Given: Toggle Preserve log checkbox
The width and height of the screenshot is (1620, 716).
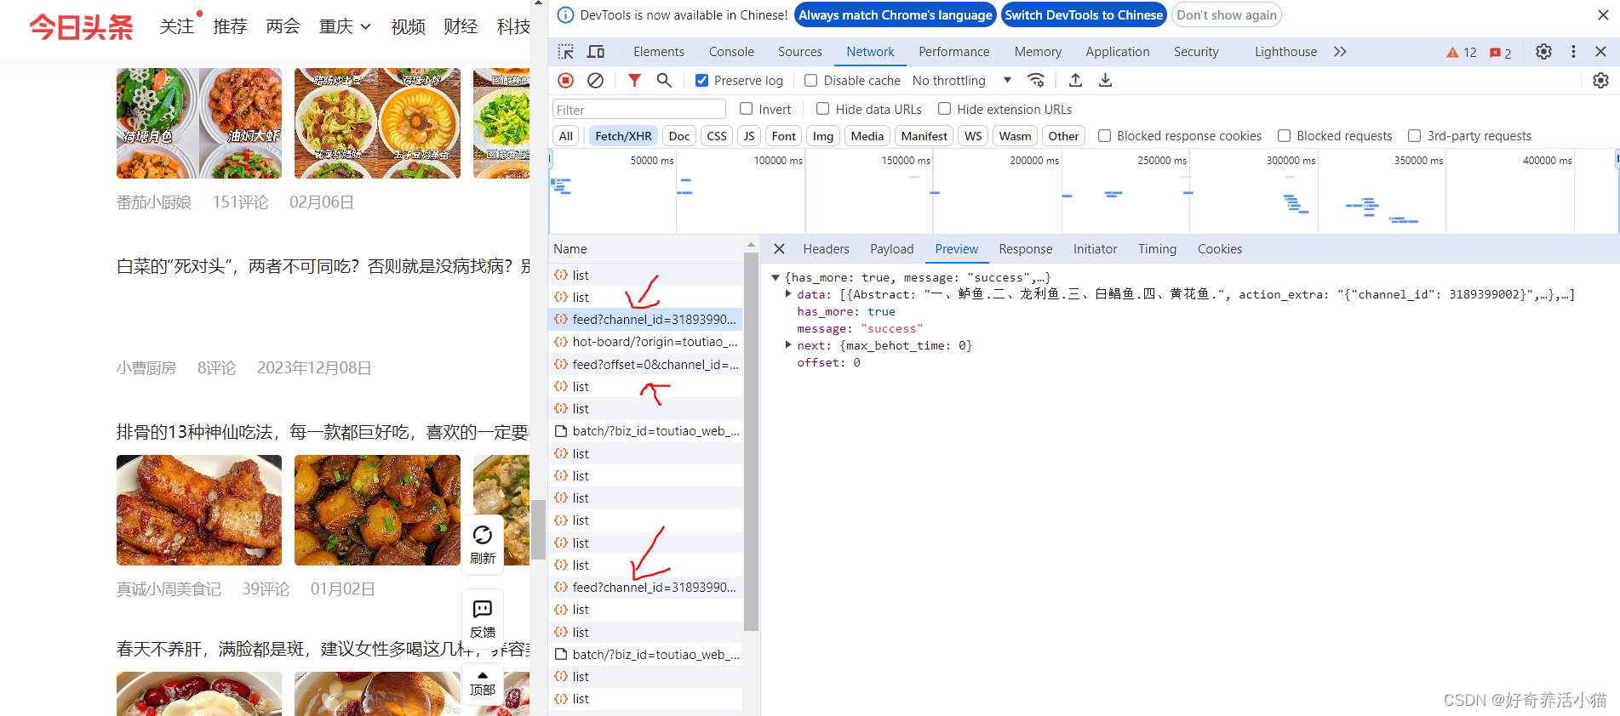Looking at the screenshot, I should [x=702, y=81].
